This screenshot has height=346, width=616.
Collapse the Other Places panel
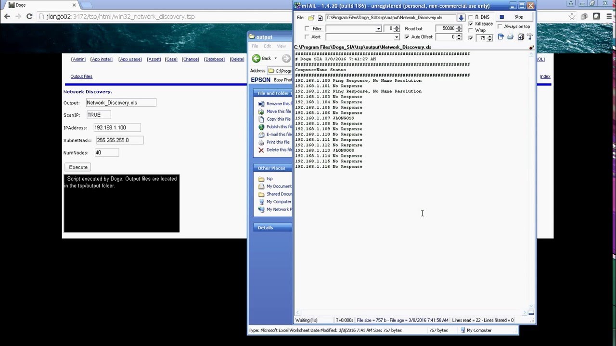[x=273, y=168]
